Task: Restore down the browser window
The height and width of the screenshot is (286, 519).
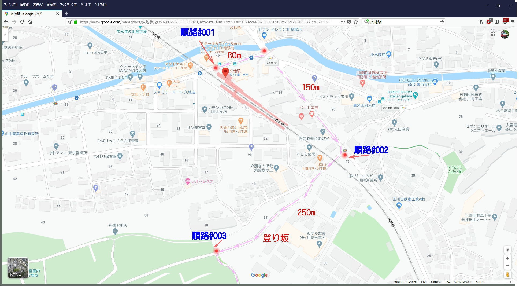Action: [498, 6]
